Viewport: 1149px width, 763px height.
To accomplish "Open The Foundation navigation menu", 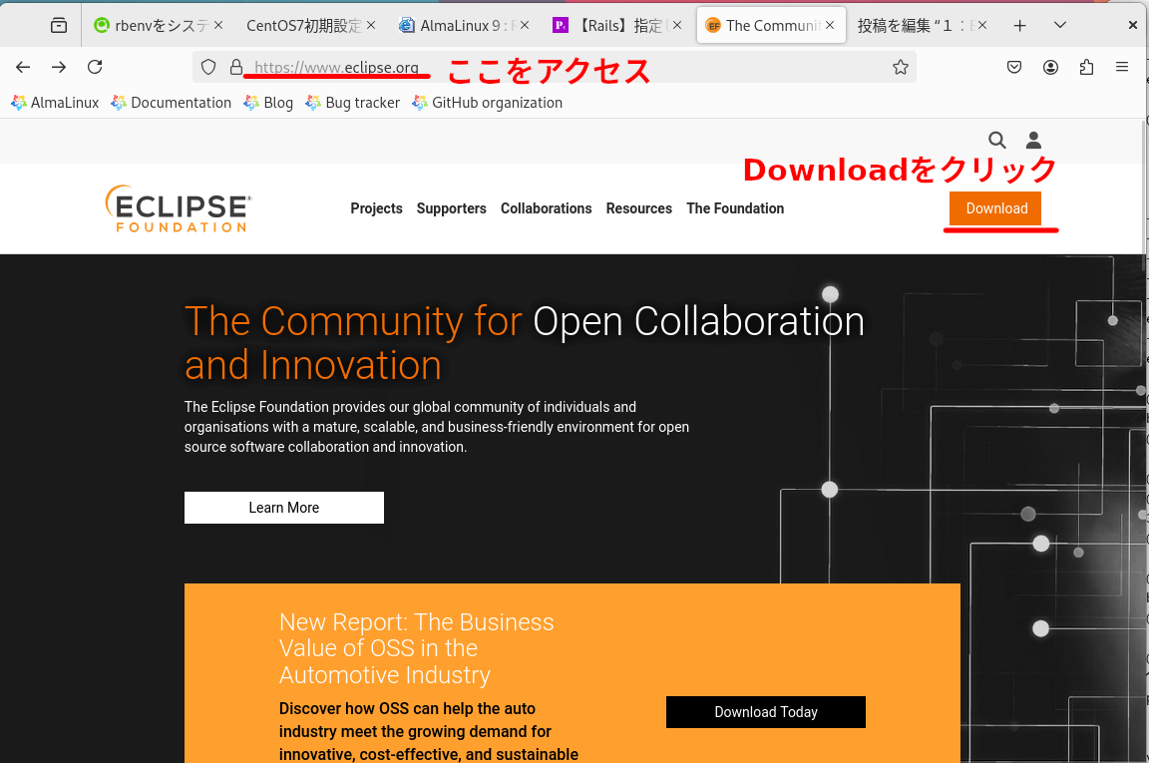I will [735, 208].
